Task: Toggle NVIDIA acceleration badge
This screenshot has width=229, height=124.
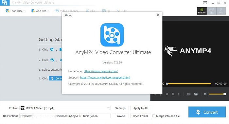Action: 202,11
